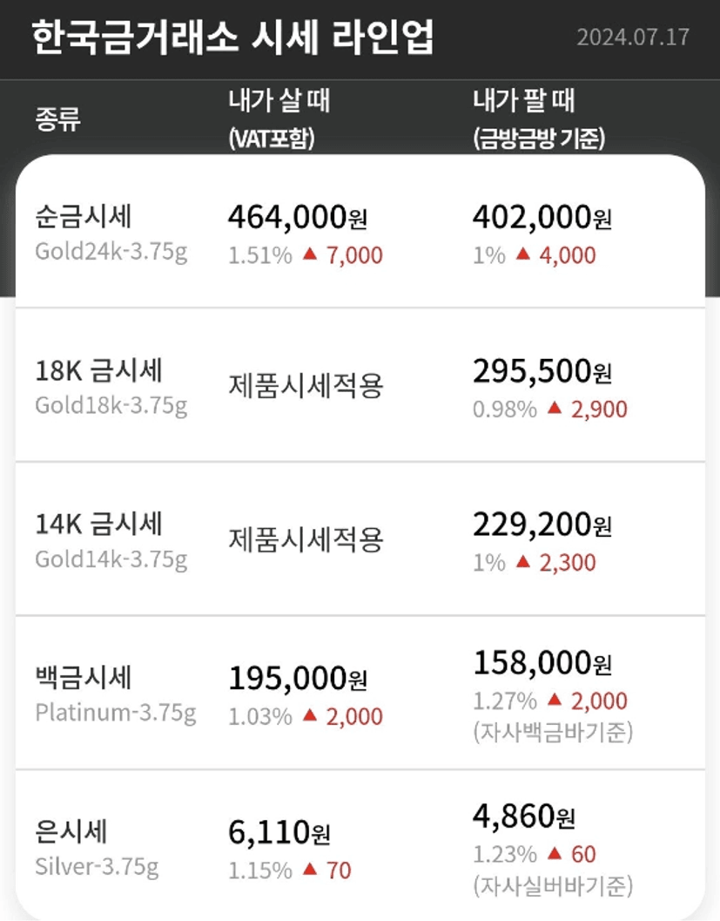Open the 14K 금시세 row

(x=98, y=524)
